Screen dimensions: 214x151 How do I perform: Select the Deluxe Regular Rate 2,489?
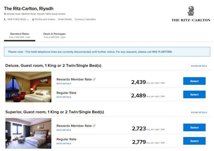click(194, 94)
